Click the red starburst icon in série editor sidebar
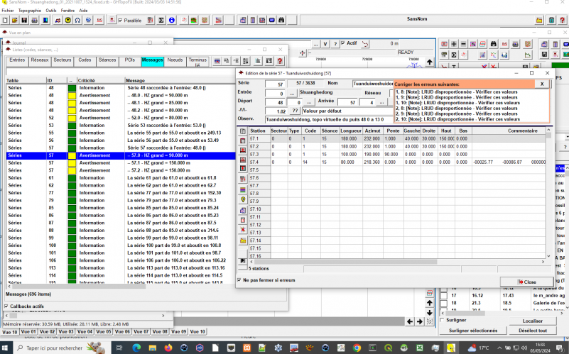Image resolution: width=569 pixels, height=354 pixels. coord(243,230)
